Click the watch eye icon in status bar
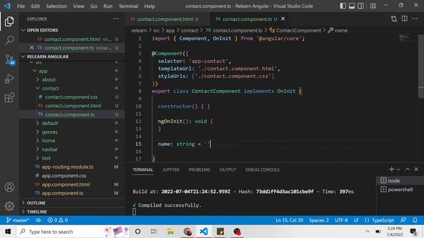Image resolution: width=424 pixels, height=238 pixels. tap(38, 220)
